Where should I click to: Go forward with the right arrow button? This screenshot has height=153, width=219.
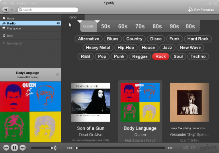(x=12, y=10)
